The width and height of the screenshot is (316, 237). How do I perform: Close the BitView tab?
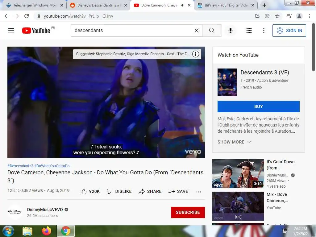[253, 5]
